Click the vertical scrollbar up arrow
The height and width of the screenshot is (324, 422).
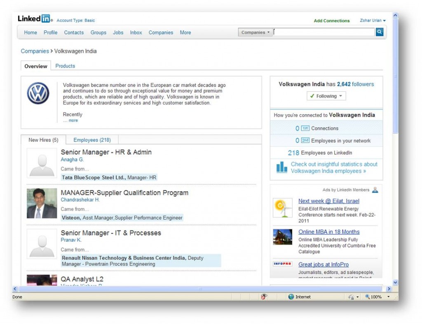coord(395,15)
